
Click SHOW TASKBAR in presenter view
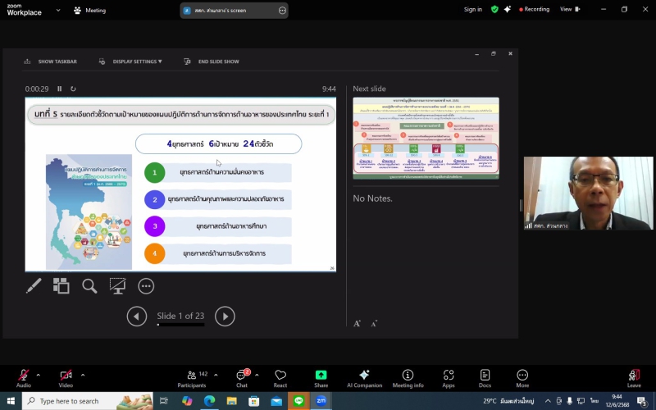pos(50,61)
